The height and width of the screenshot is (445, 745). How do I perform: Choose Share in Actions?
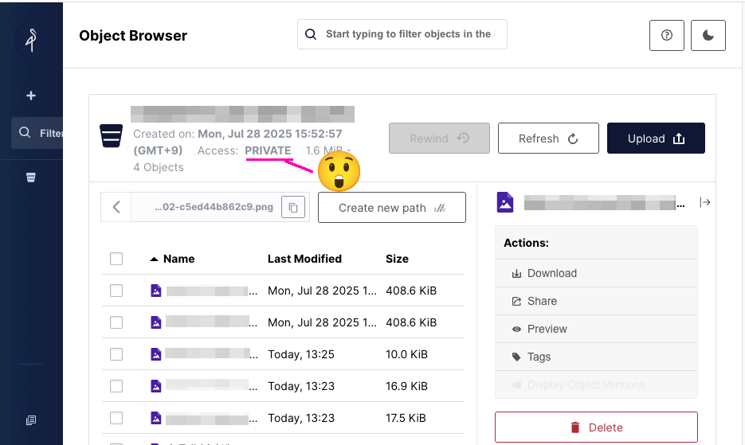pos(596,301)
